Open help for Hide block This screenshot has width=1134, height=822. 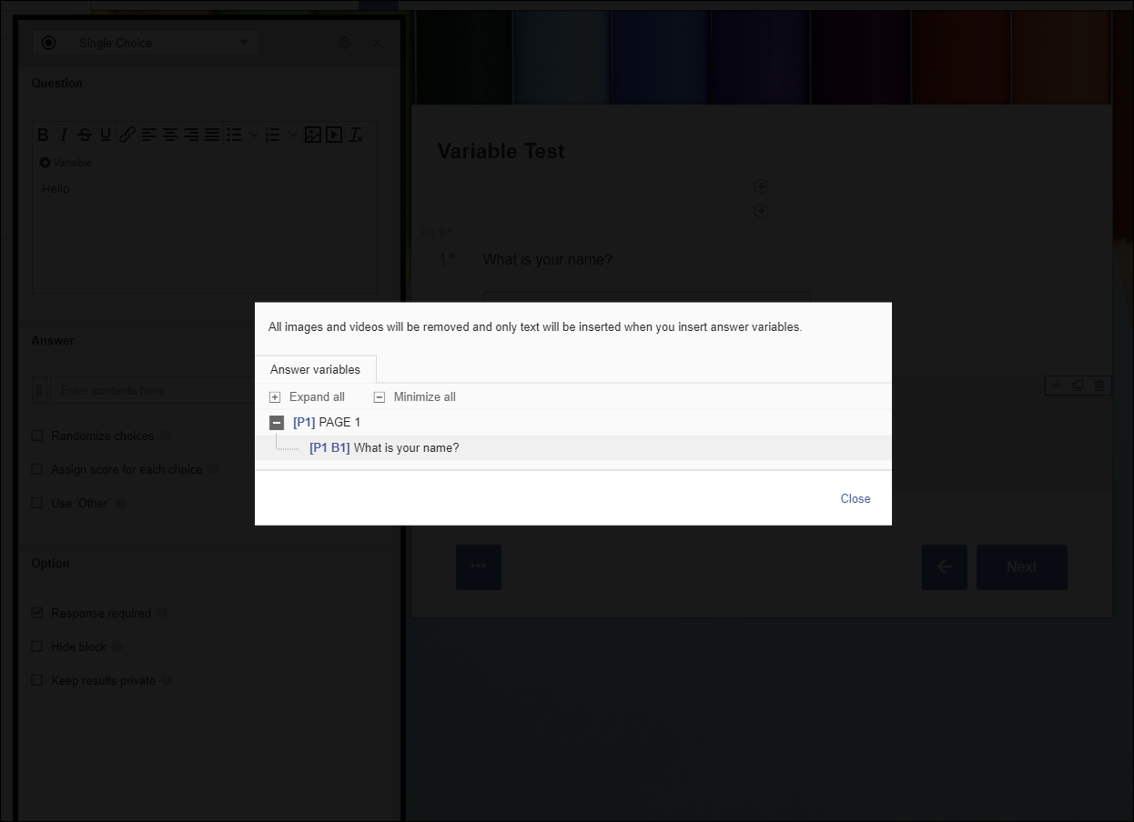[116, 647]
